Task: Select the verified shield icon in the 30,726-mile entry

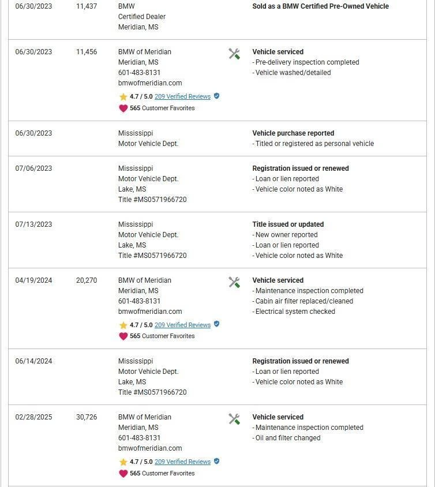Action: point(217,461)
